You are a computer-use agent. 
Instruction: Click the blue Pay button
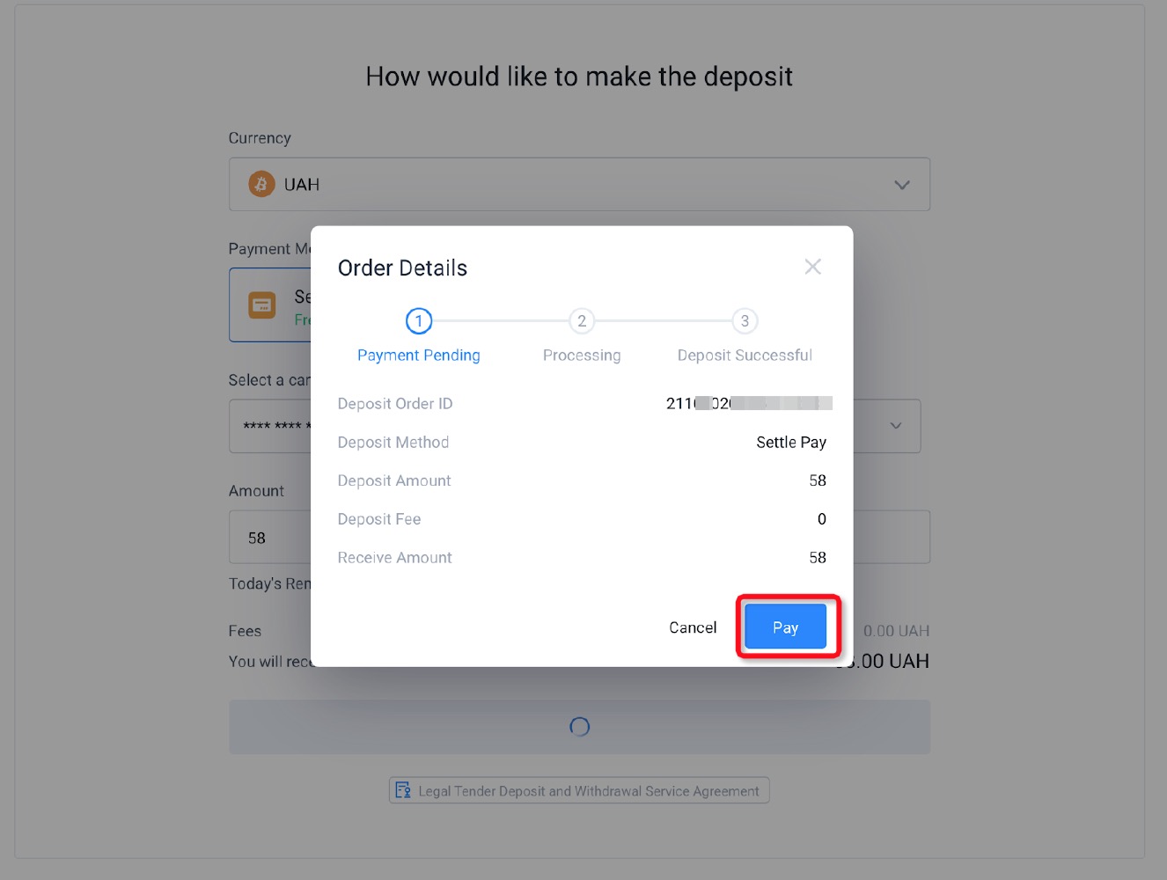[x=785, y=627]
